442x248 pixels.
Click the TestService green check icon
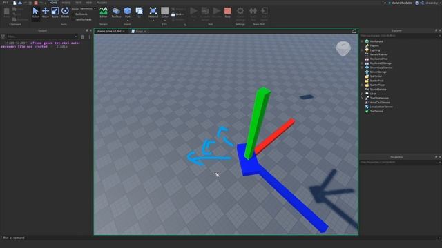click(x=367, y=111)
